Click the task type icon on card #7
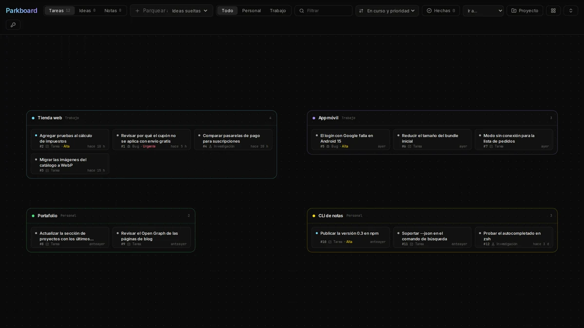The width and height of the screenshot is (584, 328). click(x=491, y=146)
